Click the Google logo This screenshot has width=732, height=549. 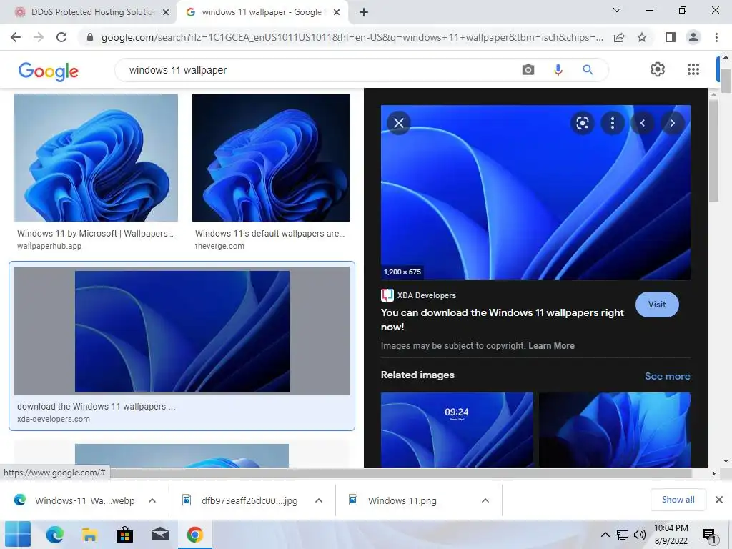pyautogui.click(x=49, y=71)
